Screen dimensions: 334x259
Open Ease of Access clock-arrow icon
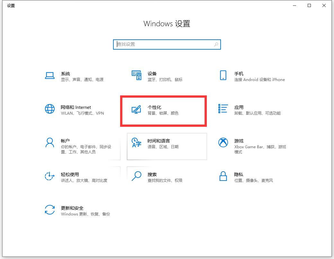tap(50, 176)
